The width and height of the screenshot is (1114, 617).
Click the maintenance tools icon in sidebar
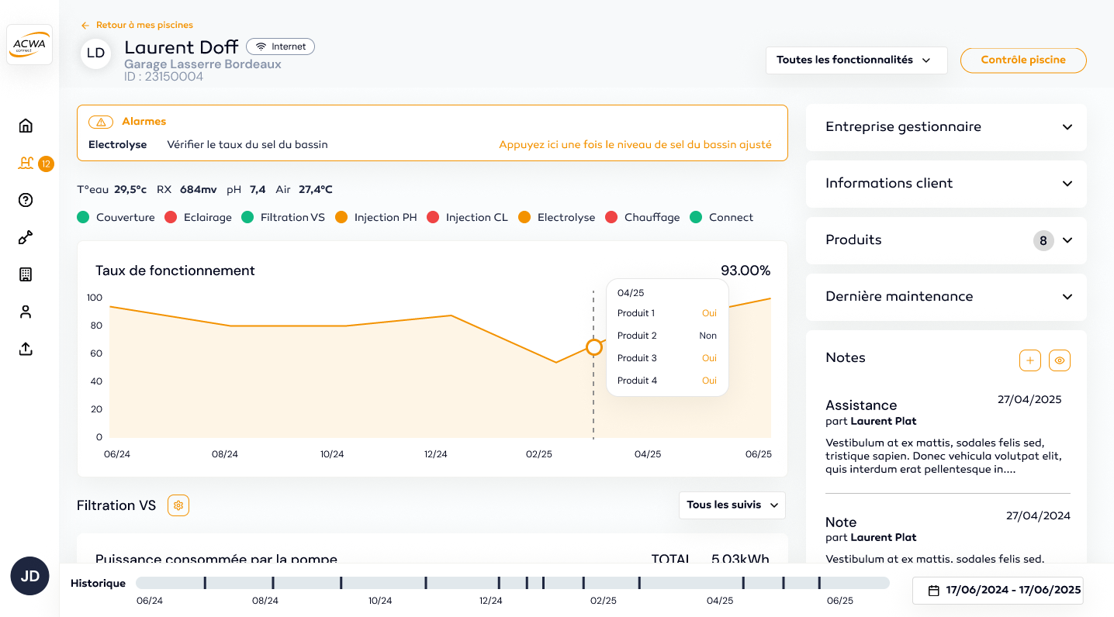(x=26, y=237)
